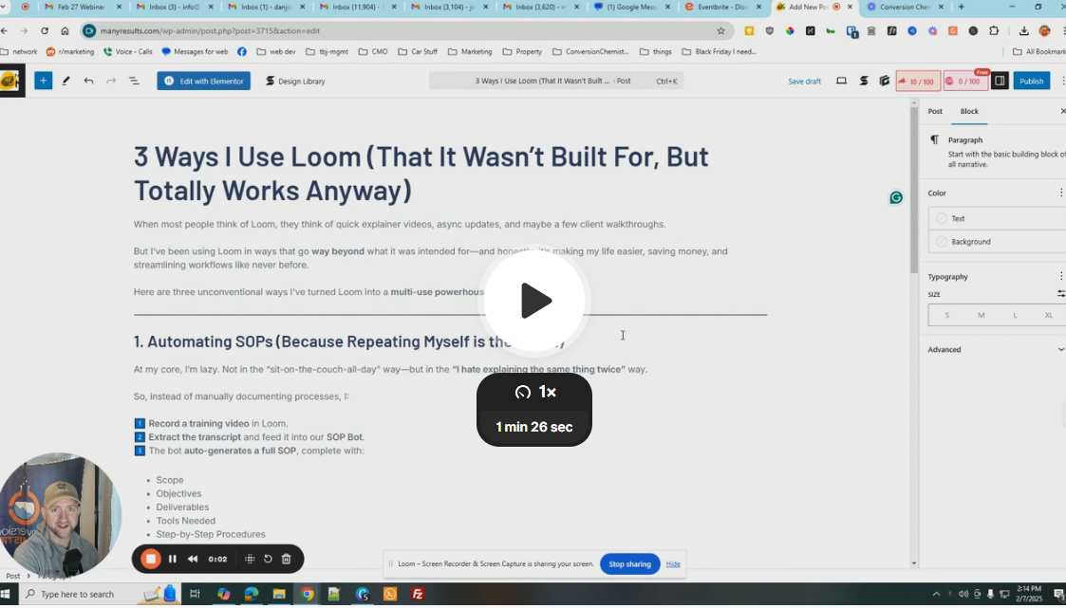The image size is (1066, 608).
Task: Click the Edit with Elementor button
Action: tap(204, 81)
